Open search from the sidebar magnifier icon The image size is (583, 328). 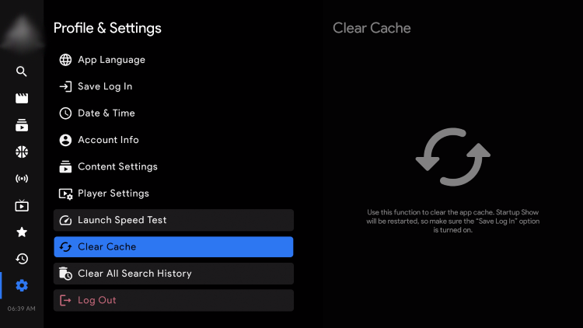[22, 72]
